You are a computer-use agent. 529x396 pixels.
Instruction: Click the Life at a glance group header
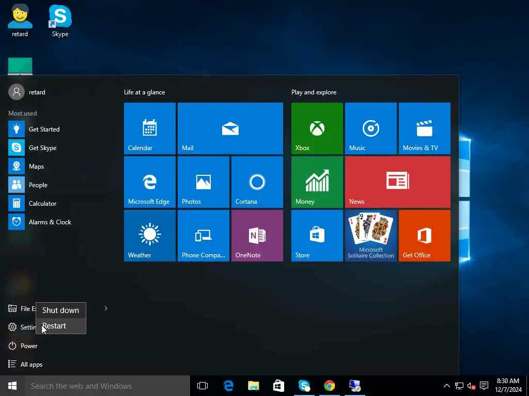(145, 92)
